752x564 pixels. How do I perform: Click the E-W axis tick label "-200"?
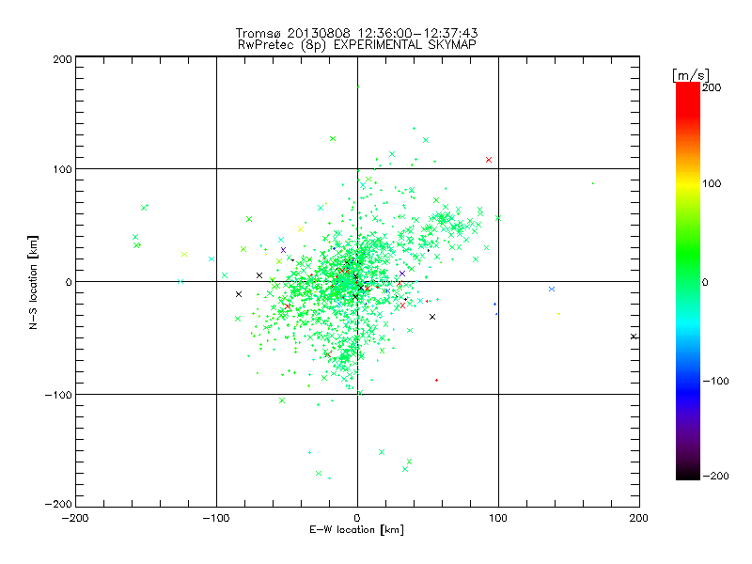point(75,519)
